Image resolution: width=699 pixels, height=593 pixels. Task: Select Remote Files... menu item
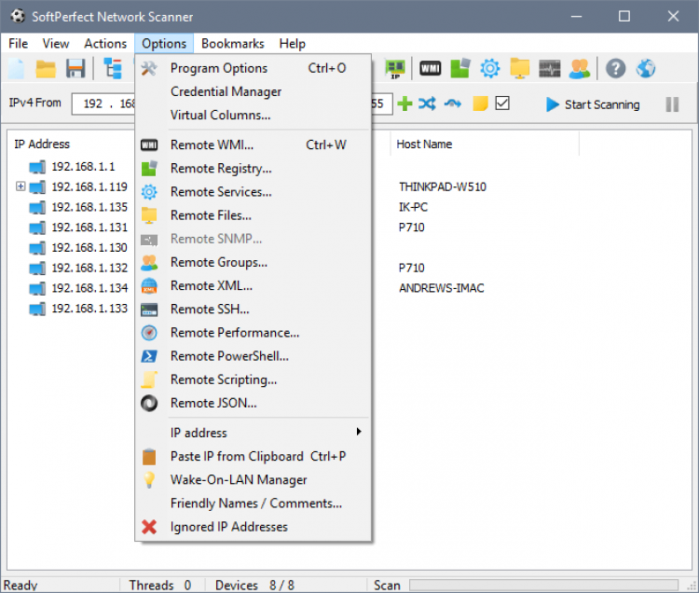pos(254,215)
